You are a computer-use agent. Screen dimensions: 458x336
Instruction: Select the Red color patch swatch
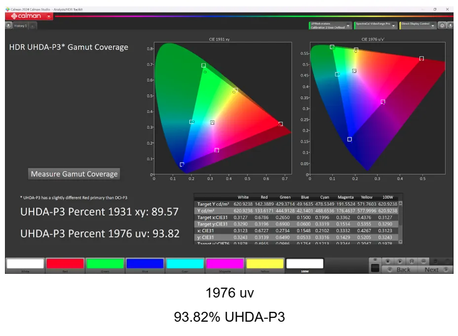(65, 263)
